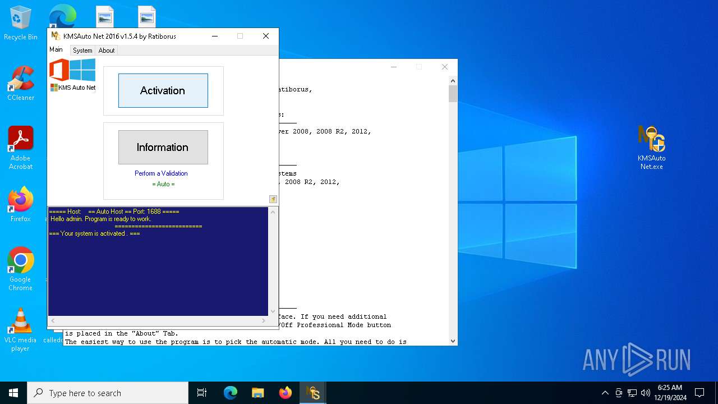
Task: Select the Main tab
Action: [56, 49]
